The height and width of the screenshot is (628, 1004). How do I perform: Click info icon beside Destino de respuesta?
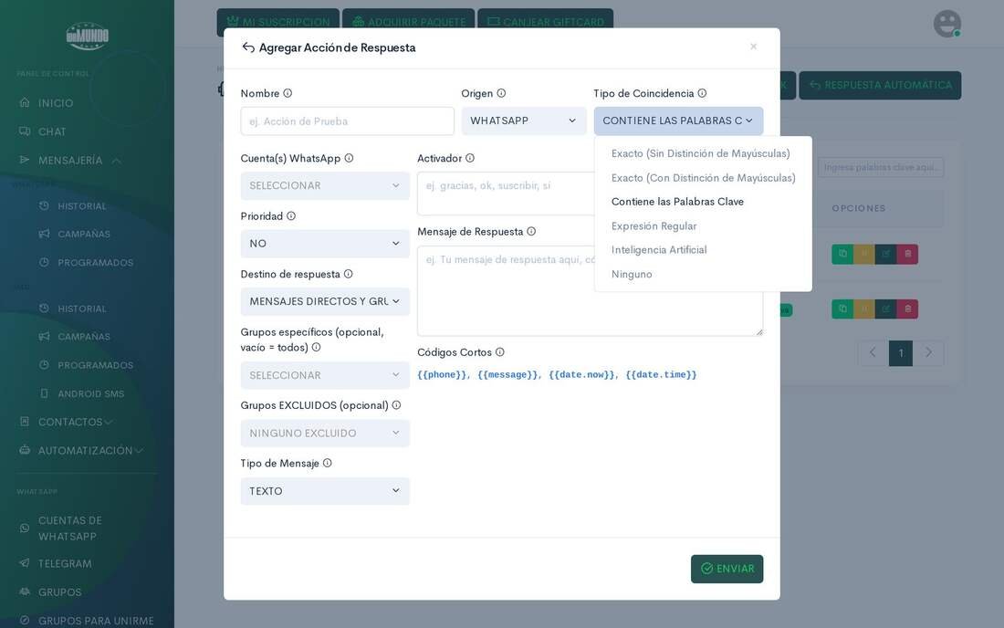349,273
